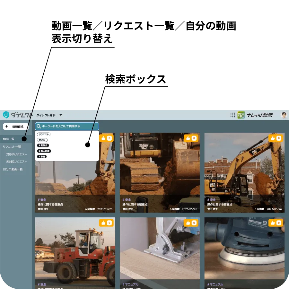
Task: Like the circular saw video
Action: tap(191, 223)
